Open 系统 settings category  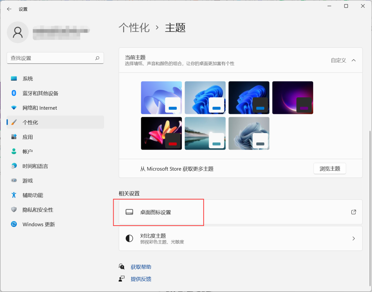pyautogui.click(x=55, y=79)
